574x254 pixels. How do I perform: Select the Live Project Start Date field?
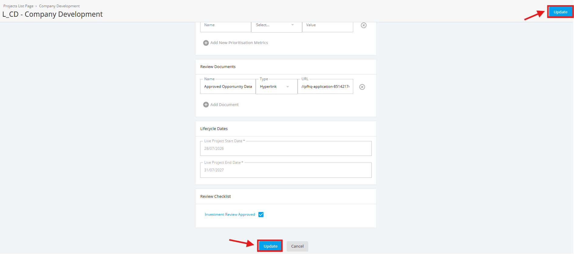[286, 149]
